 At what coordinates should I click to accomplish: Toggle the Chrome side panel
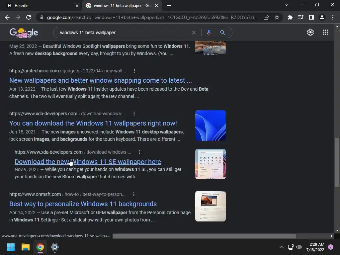tap(311, 17)
